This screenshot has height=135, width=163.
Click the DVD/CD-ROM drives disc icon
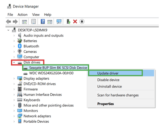click(20, 84)
